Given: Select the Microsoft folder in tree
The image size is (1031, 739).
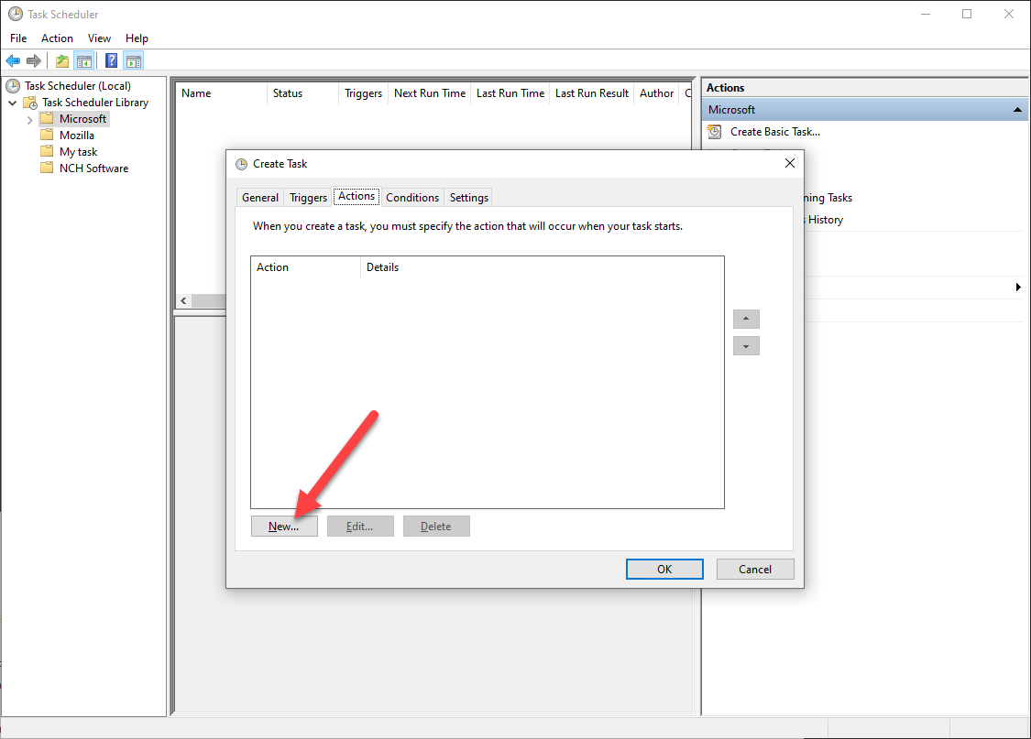Looking at the screenshot, I should pos(82,119).
